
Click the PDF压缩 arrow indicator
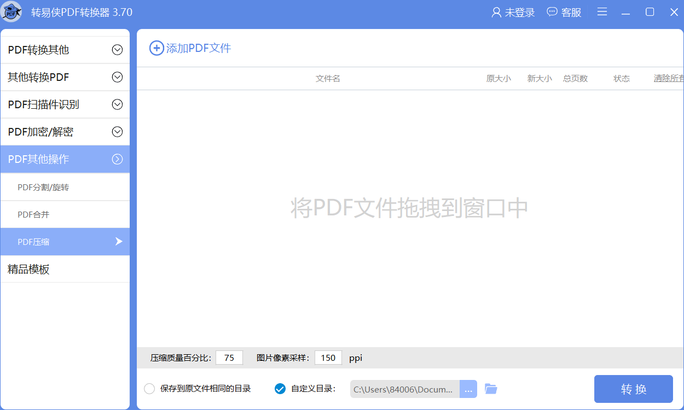119,242
